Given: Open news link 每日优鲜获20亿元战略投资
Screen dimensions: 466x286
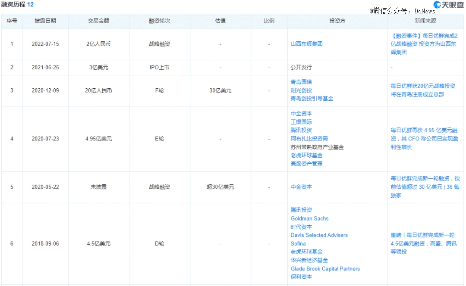Looking at the screenshot, I should (x=423, y=90).
